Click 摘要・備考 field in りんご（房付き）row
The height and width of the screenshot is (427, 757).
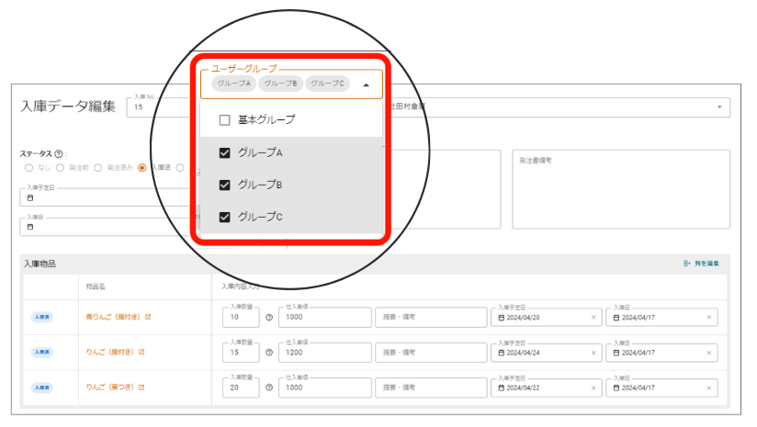pos(431,353)
